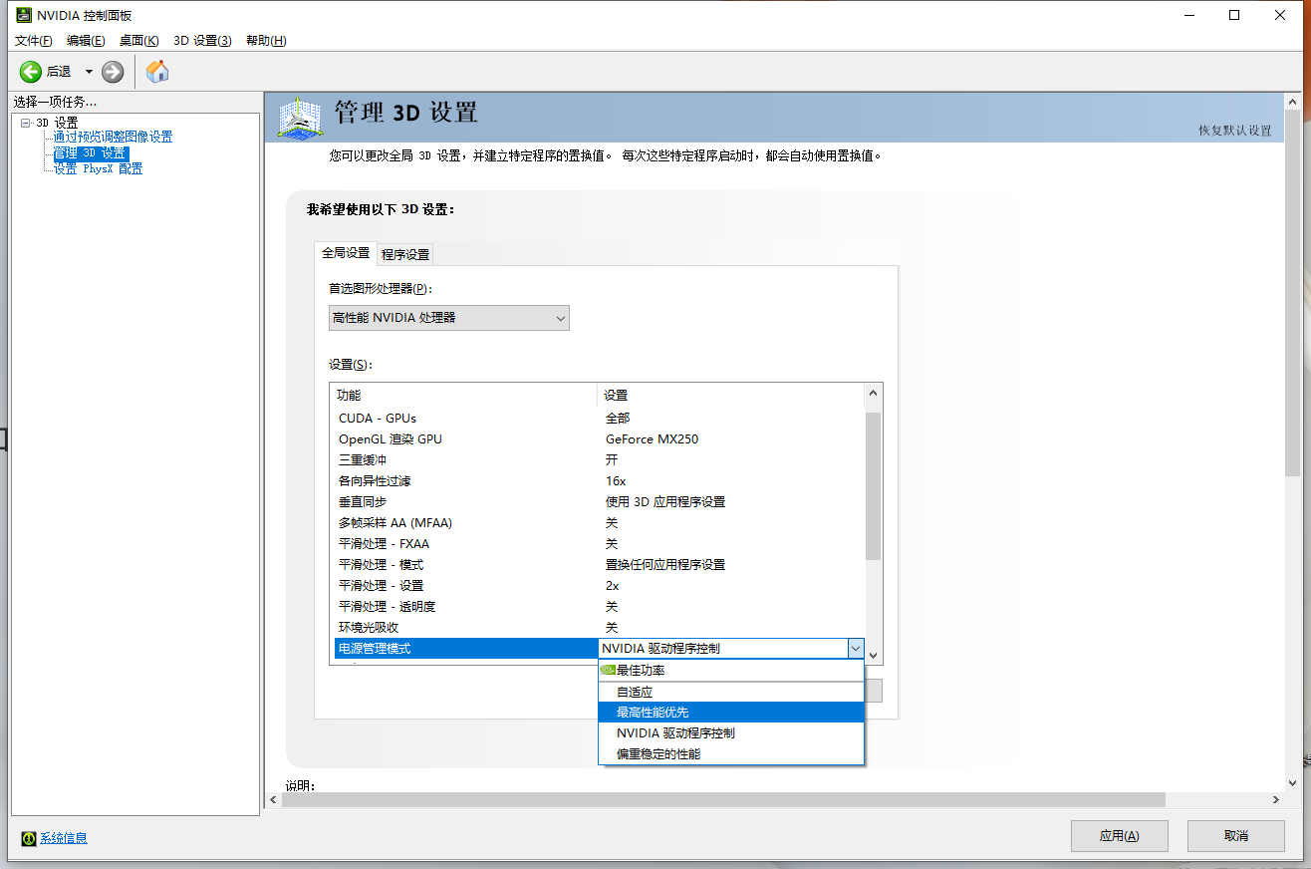Click the NVIDIA logo in the title bar

[22, 15]
